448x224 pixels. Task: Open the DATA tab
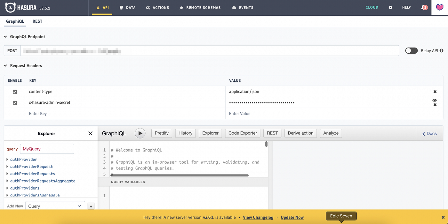point(127,8)
